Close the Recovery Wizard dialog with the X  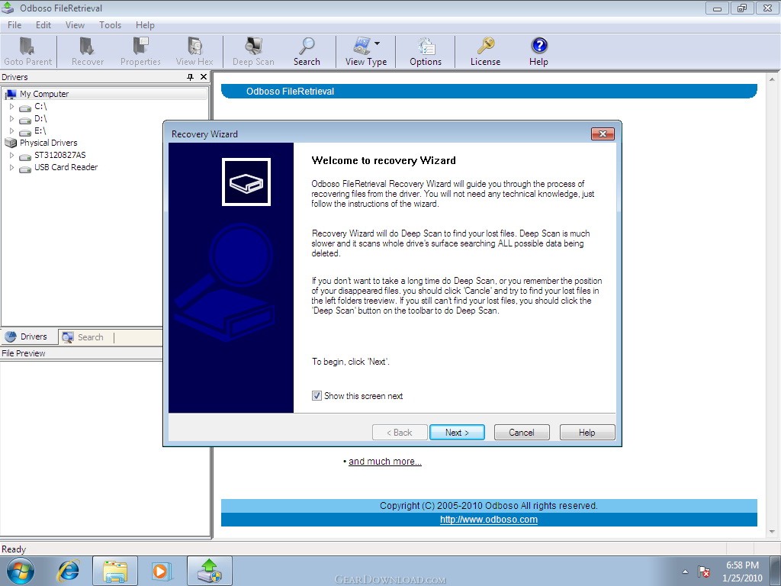[603, 134]
